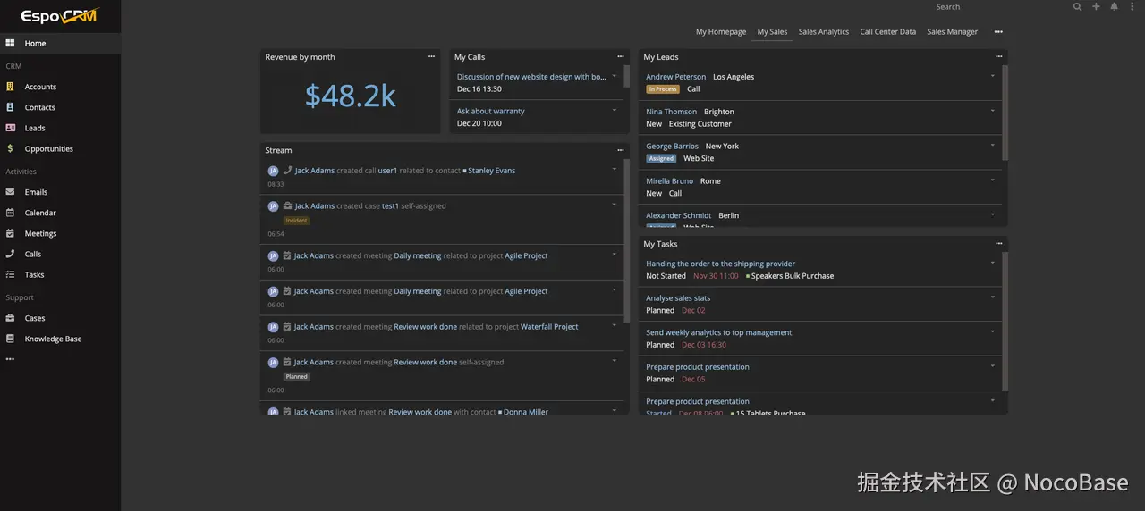Click the Tasks list icon
The height and width of the screenshot is (511, 1145).
pyautogui.click(x=10, y=274)
